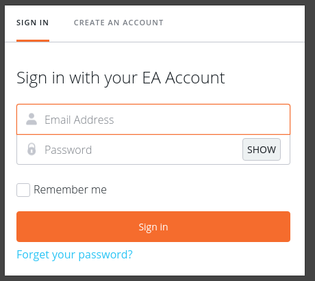Open the Forget your password link

coord(75,254)
